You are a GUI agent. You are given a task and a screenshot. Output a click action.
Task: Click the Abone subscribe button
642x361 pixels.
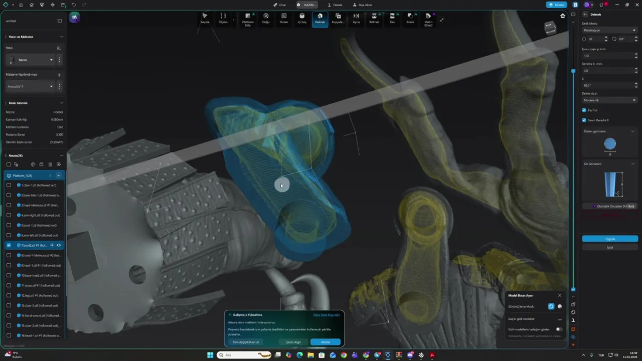coord(326,342)
